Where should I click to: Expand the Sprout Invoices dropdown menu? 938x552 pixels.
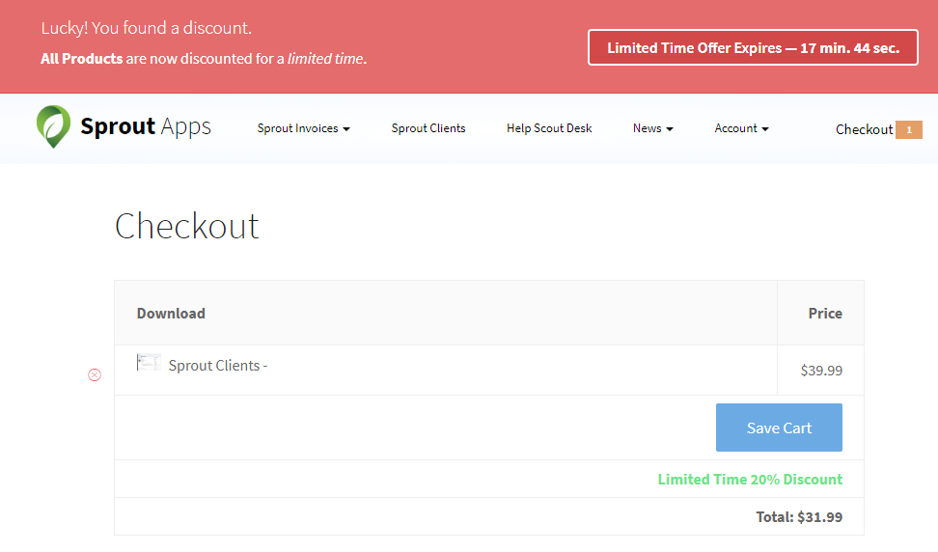[x=303, y=128]
